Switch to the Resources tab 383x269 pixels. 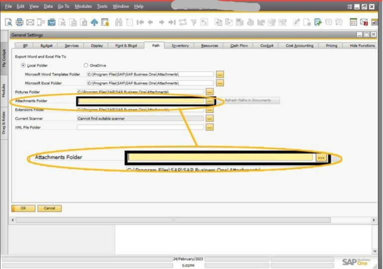pyautogui.click(x=209, y=46)
